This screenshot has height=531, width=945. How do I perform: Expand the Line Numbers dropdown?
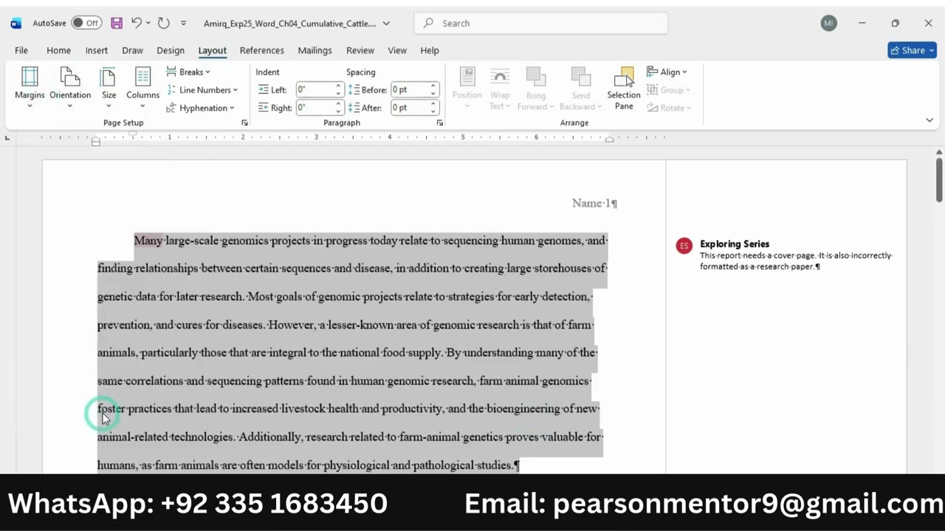[x=202, y=90]
